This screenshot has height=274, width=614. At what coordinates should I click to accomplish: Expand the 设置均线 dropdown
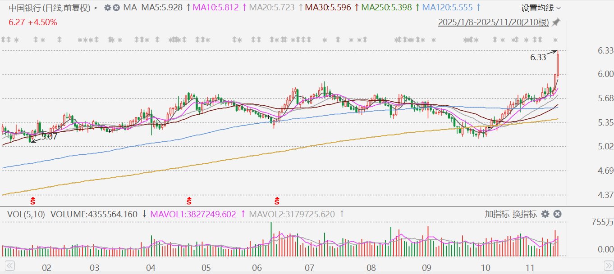pyautogui.click(x=541, y=8)
